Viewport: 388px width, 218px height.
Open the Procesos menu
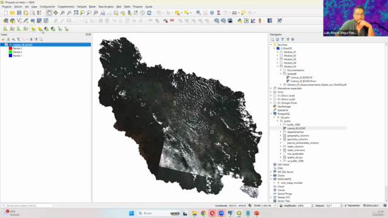pos(138,7)
